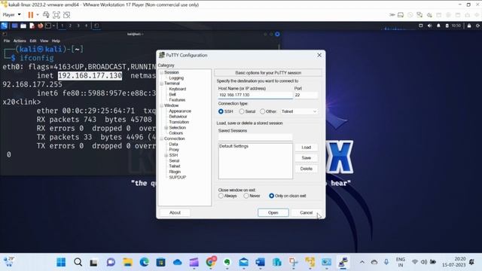Image resolution: width=482 pixels, height=271 pixels.
Task: Open terminal launcher in Kali panel
Action: [48, 26]
